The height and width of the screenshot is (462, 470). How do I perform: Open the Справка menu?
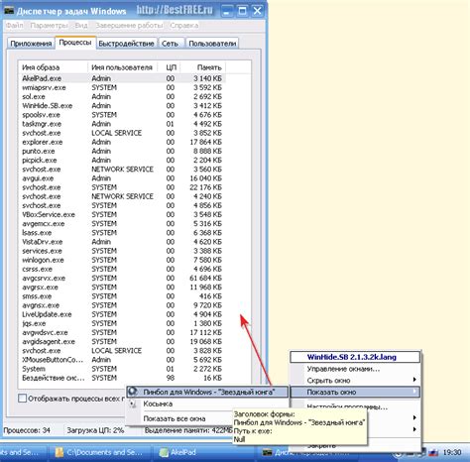184,25
